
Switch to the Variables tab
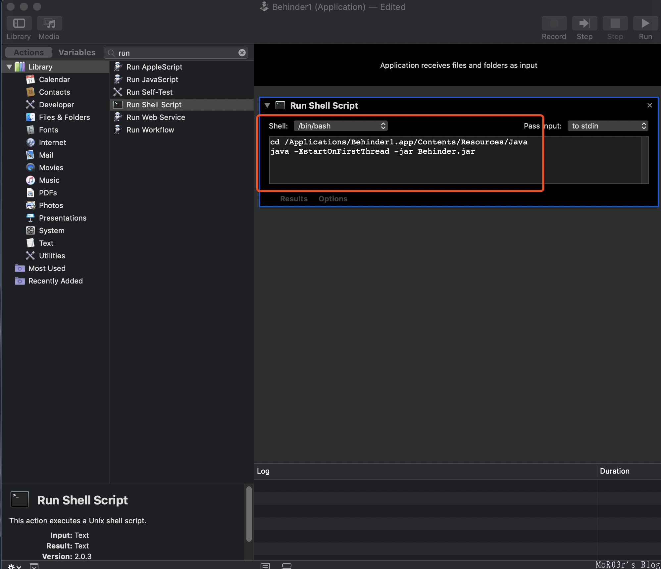point(77,52)
